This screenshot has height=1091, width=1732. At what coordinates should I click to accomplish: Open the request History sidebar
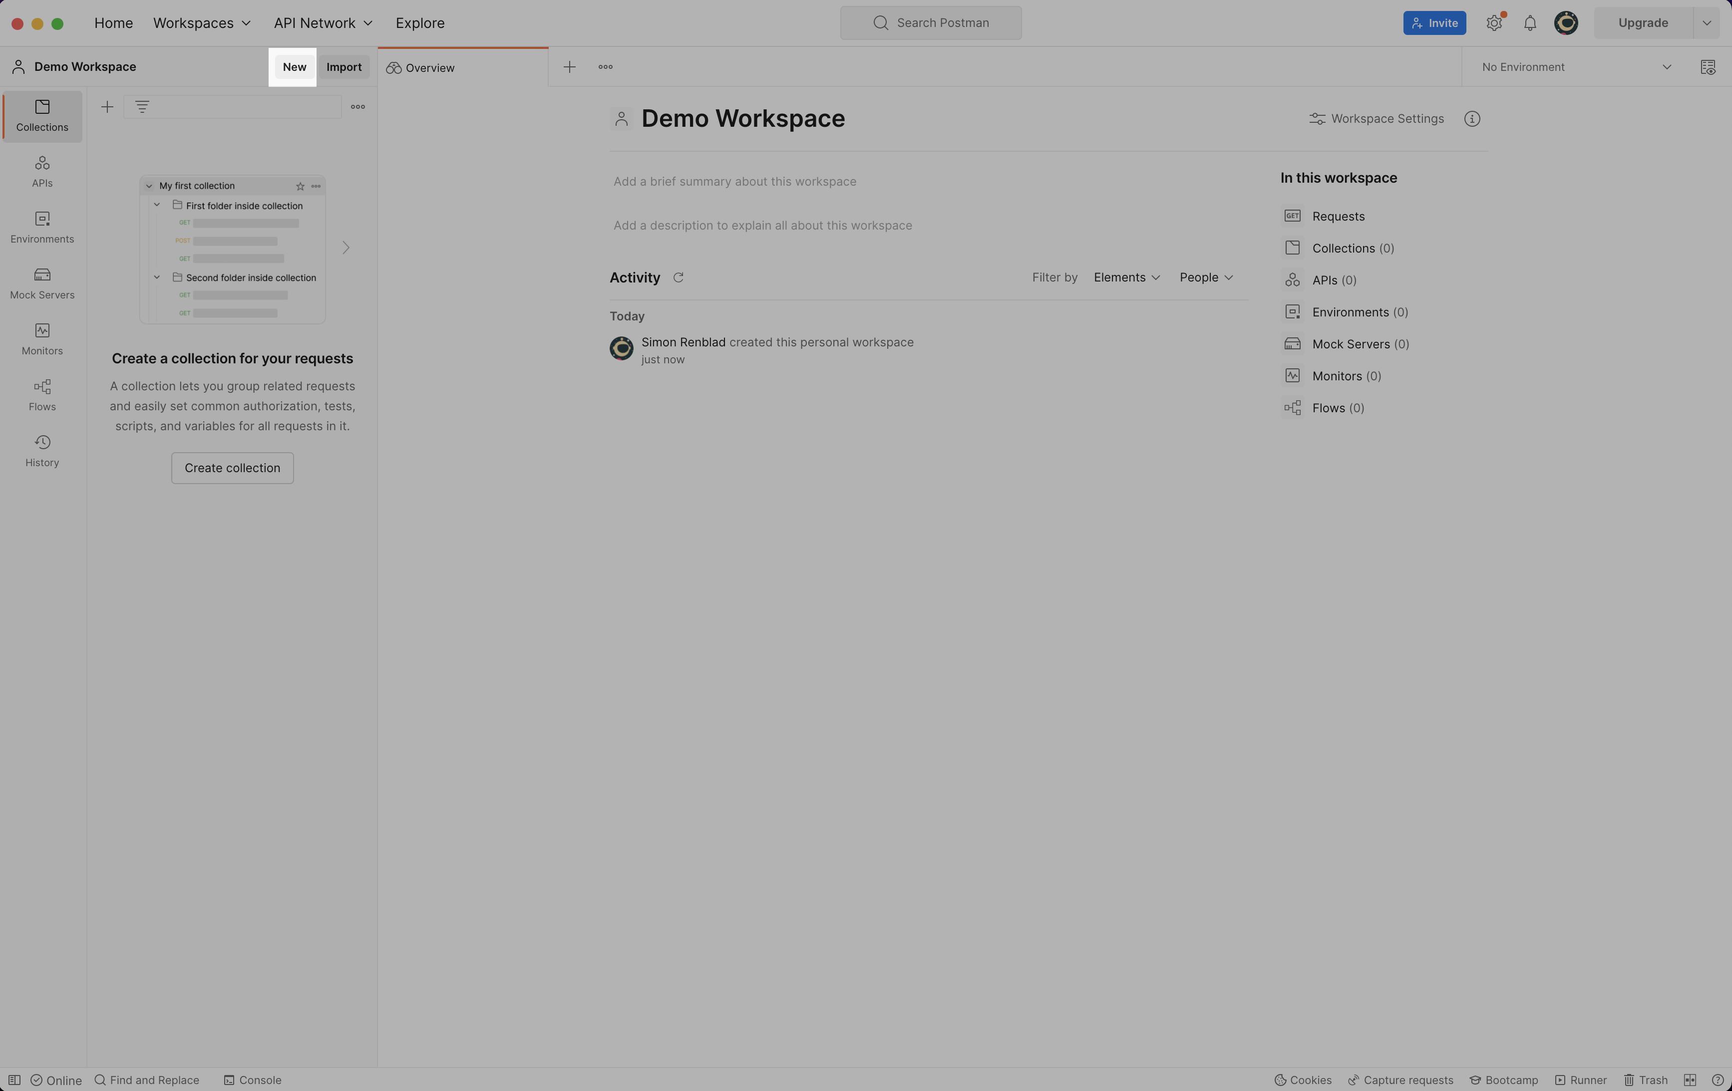click(x=42, y=451)
